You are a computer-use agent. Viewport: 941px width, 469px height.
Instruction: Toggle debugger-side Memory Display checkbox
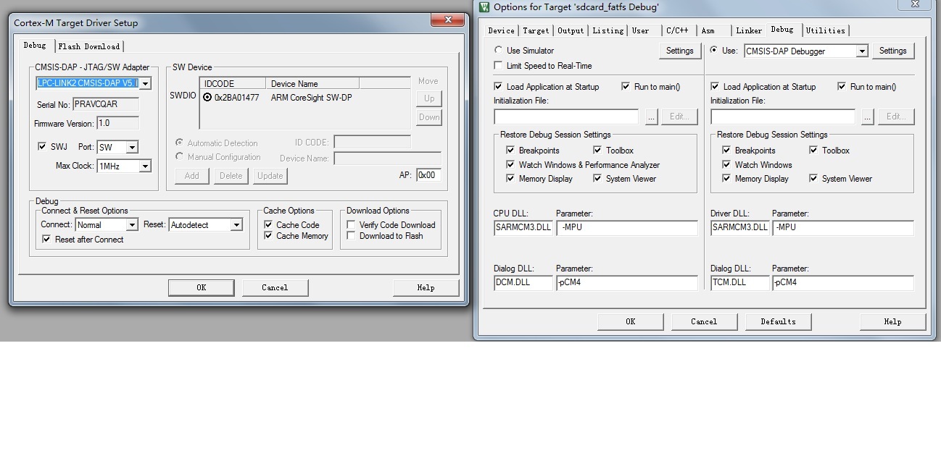point(726,179)
